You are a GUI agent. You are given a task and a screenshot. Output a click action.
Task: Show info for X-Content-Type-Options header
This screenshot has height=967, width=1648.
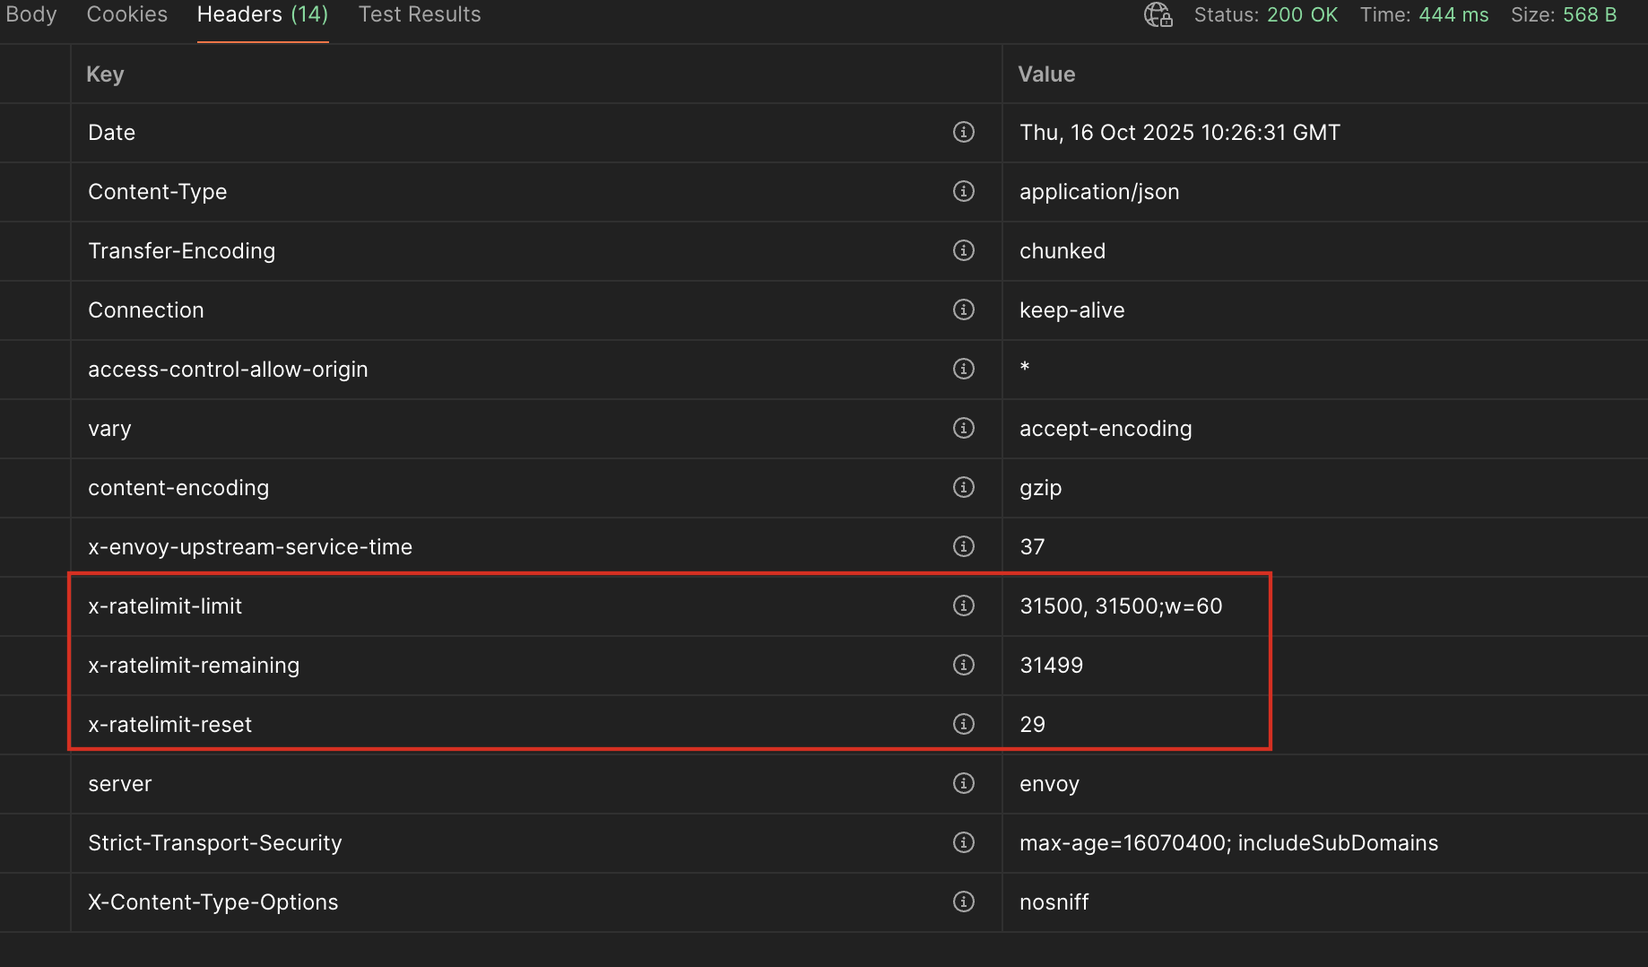point(964,902)
